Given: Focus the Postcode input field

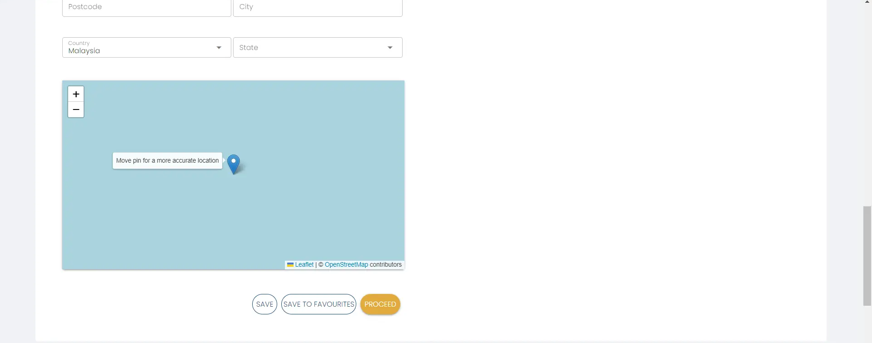Looking at the screenshot, I should coord(146,7).
